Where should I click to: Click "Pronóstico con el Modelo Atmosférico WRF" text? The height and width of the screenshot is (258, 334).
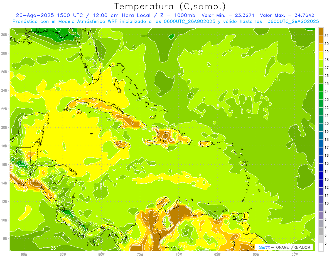65,21
